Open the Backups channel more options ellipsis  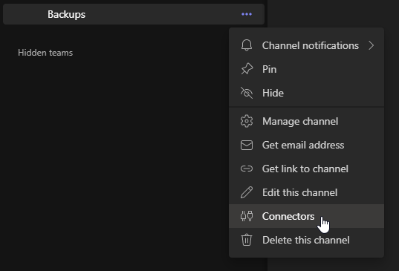[247, 14]
